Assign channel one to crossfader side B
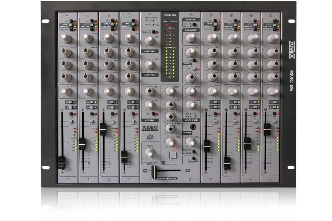 [71, 107]
